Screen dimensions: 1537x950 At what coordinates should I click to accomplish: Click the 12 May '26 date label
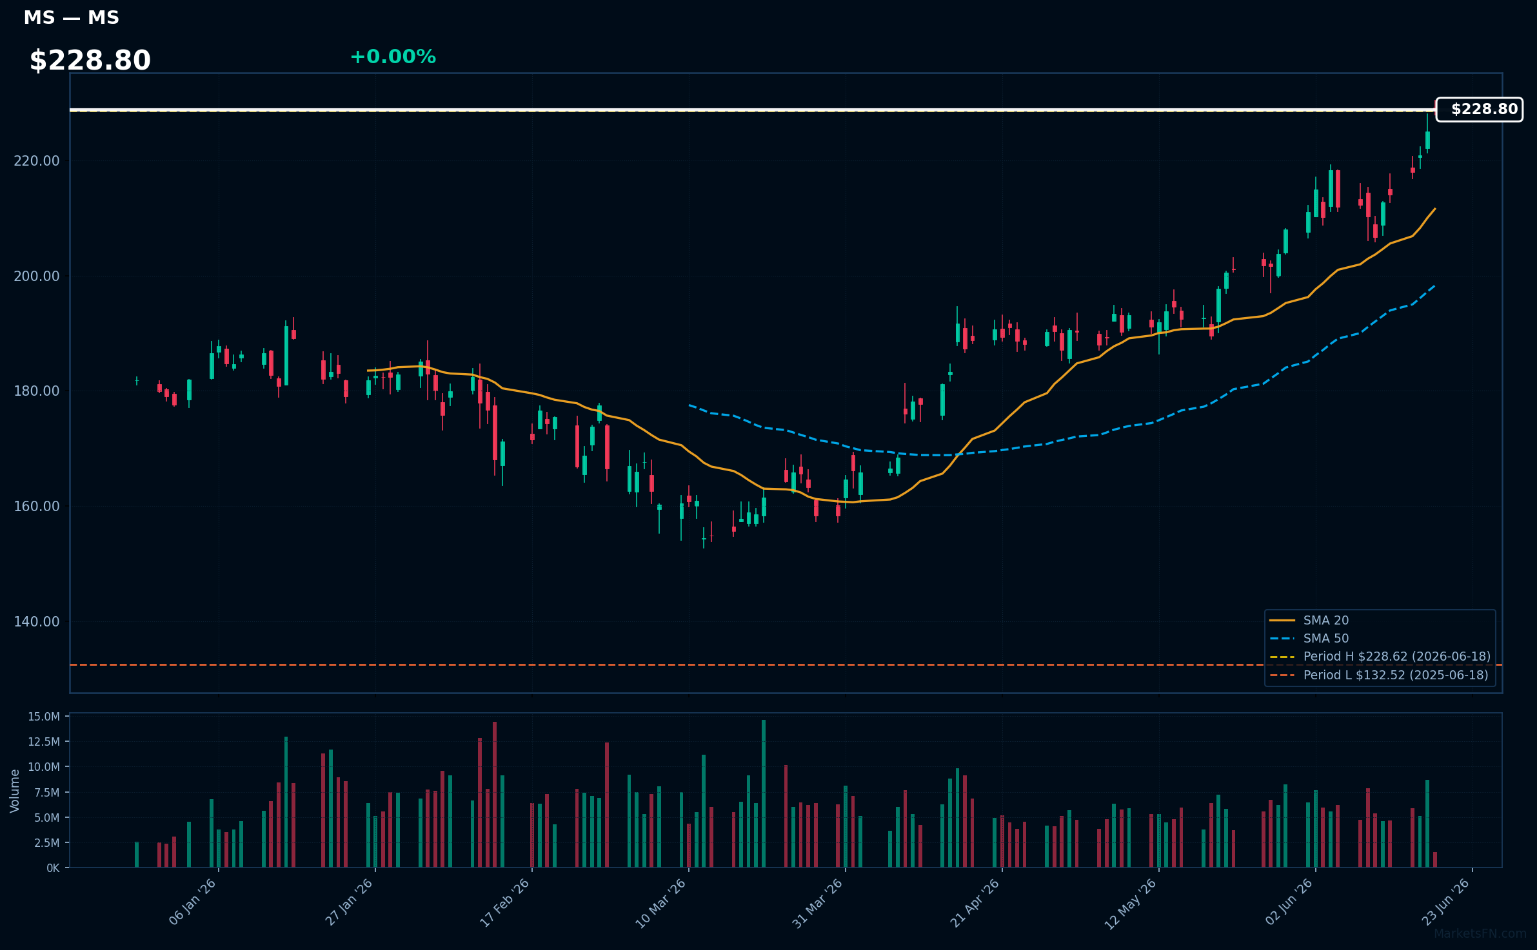[1131, 904]
